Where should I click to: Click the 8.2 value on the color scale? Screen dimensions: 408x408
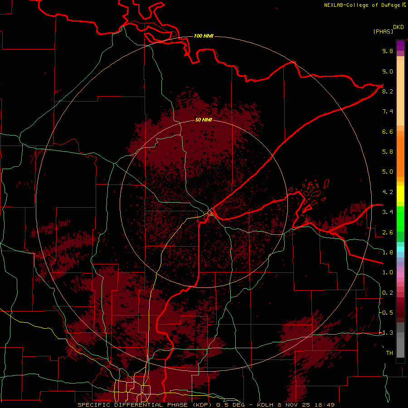pos(388,91)
